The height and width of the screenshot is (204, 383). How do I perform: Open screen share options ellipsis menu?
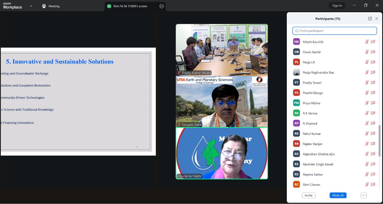click(x=162, y=6)
